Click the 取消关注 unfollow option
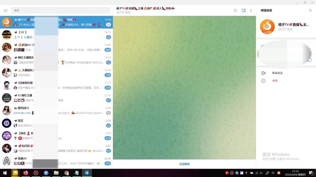The height and width of the screenshot is (177, 316). coord(277,73)
